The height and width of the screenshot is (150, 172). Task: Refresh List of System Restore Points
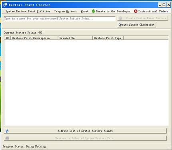pyautogui.click(x=85, y=131)
